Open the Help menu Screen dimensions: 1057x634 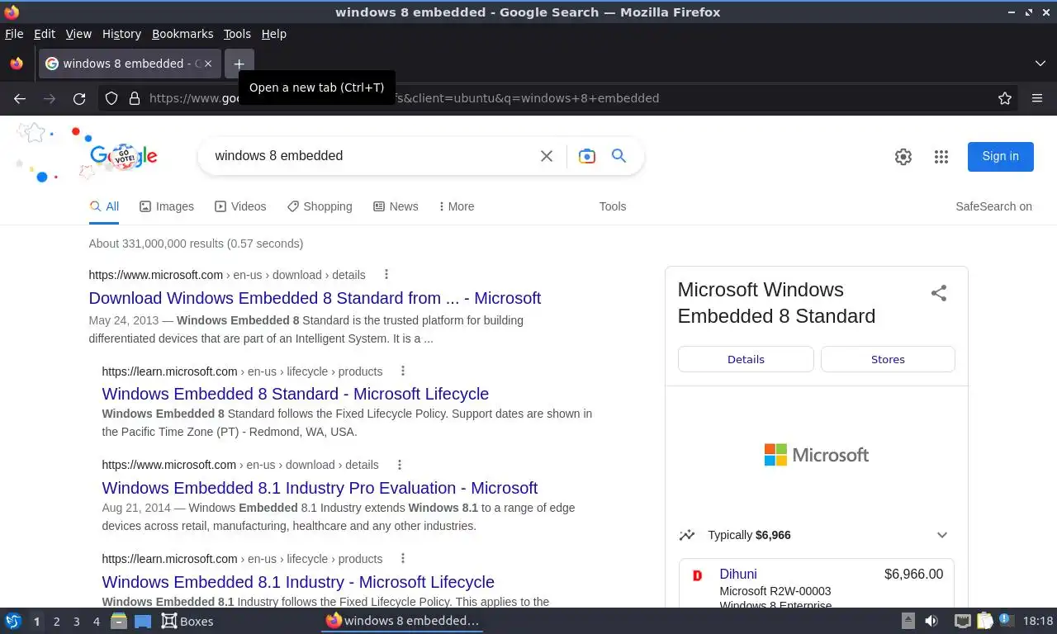point(274,34)
